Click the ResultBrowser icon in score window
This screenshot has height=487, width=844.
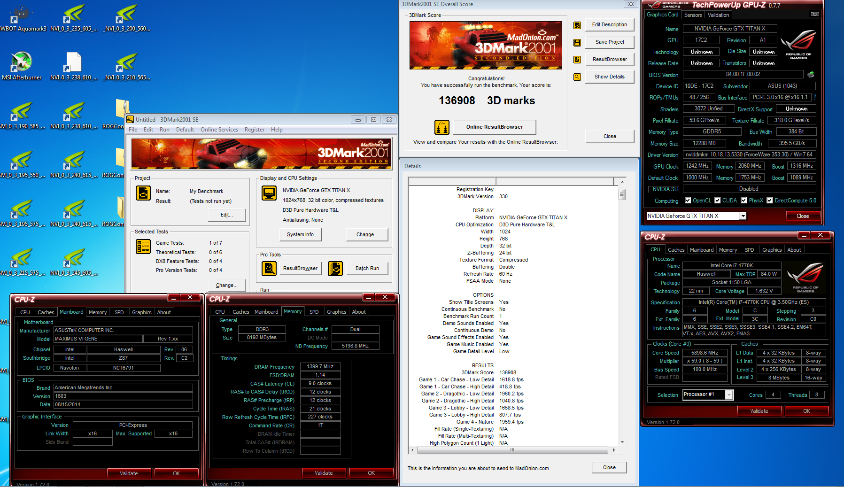click(577, 60)
